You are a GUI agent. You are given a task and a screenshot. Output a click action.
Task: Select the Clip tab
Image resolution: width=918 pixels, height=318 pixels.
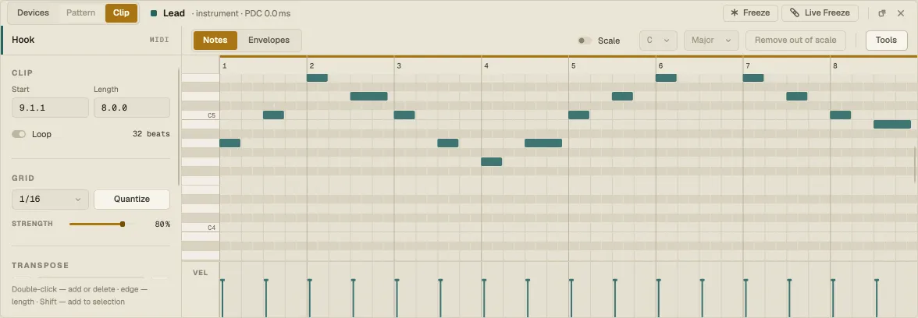(121, 12)
